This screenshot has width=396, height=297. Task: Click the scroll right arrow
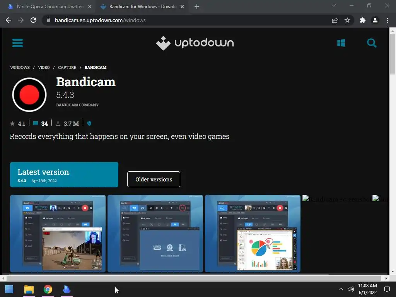click(386, 278)
